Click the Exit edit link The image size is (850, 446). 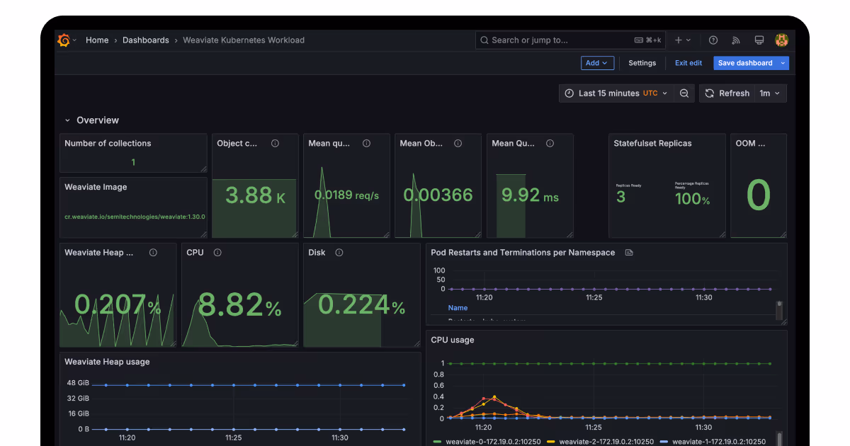click(688, 63)
